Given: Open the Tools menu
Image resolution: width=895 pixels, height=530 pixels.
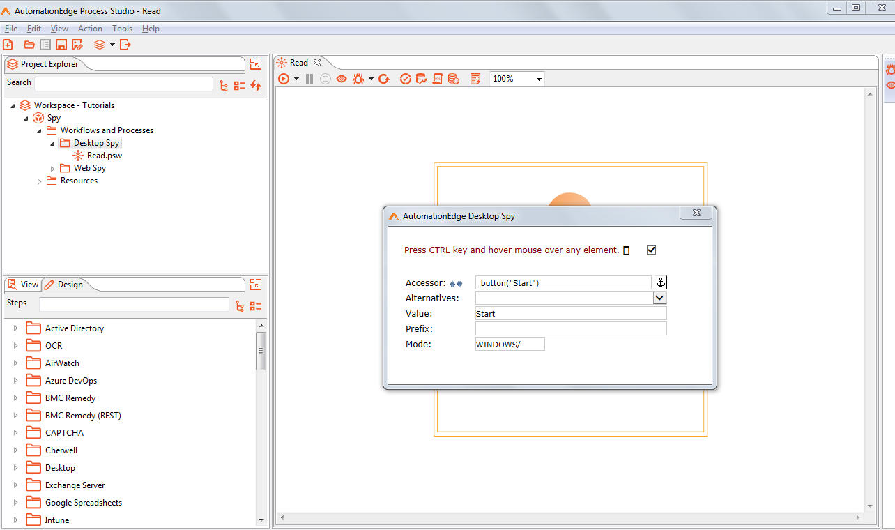Looking at the screenshot, I should (122, 29).
